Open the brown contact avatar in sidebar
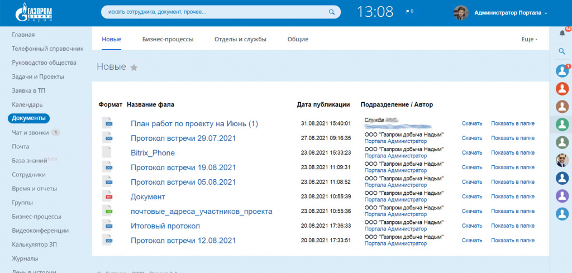This screenshot has width=572, height=273. point(562,107)
